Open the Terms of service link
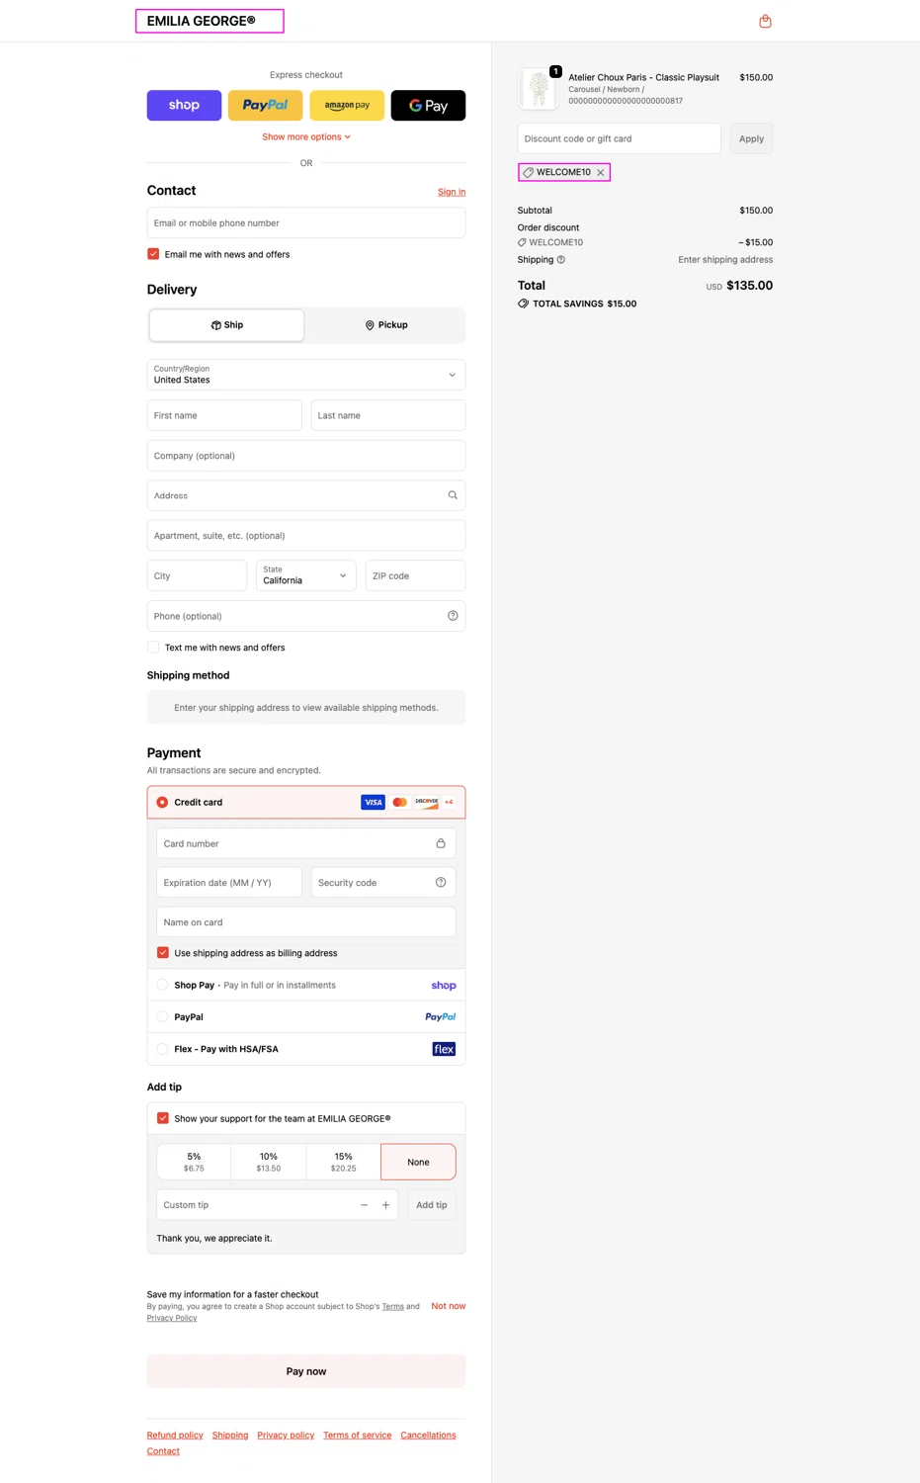The image size is (920, 1483). 357,1436
